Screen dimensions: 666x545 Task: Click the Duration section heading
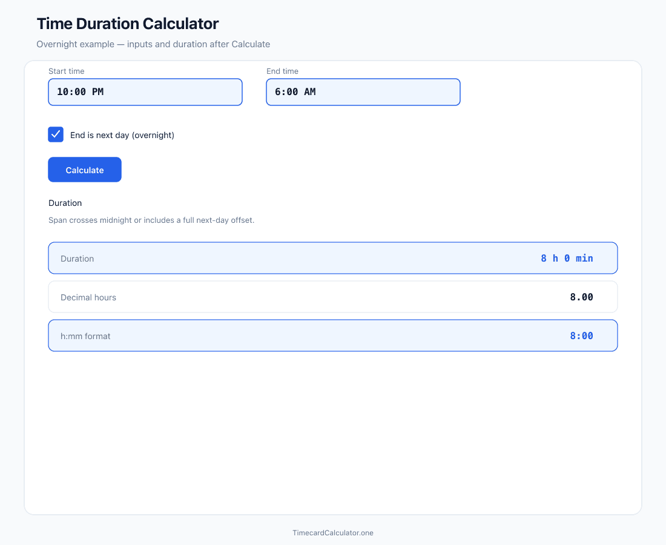click(x=65, y=203)
